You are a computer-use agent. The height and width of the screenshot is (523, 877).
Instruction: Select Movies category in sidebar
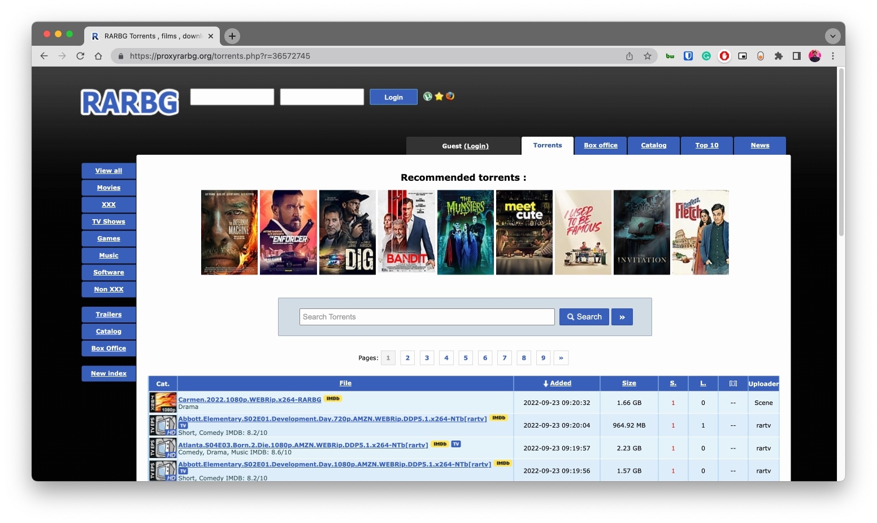[108, 188]
